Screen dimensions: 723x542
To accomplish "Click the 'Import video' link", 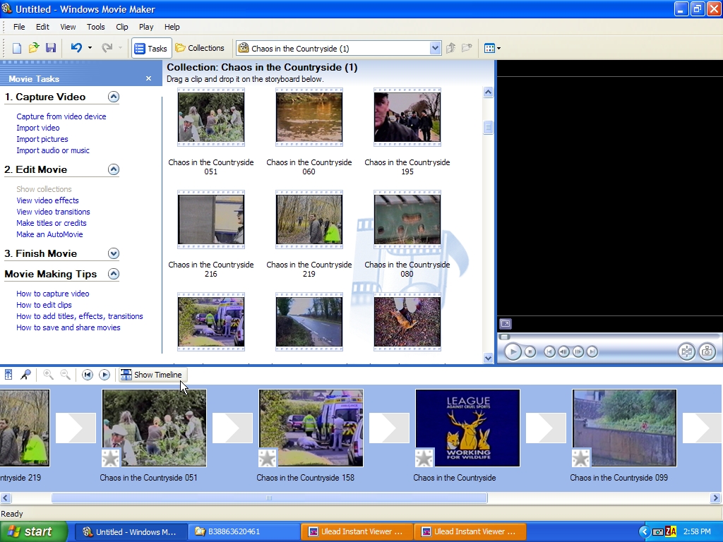I will tap(38, 128).
